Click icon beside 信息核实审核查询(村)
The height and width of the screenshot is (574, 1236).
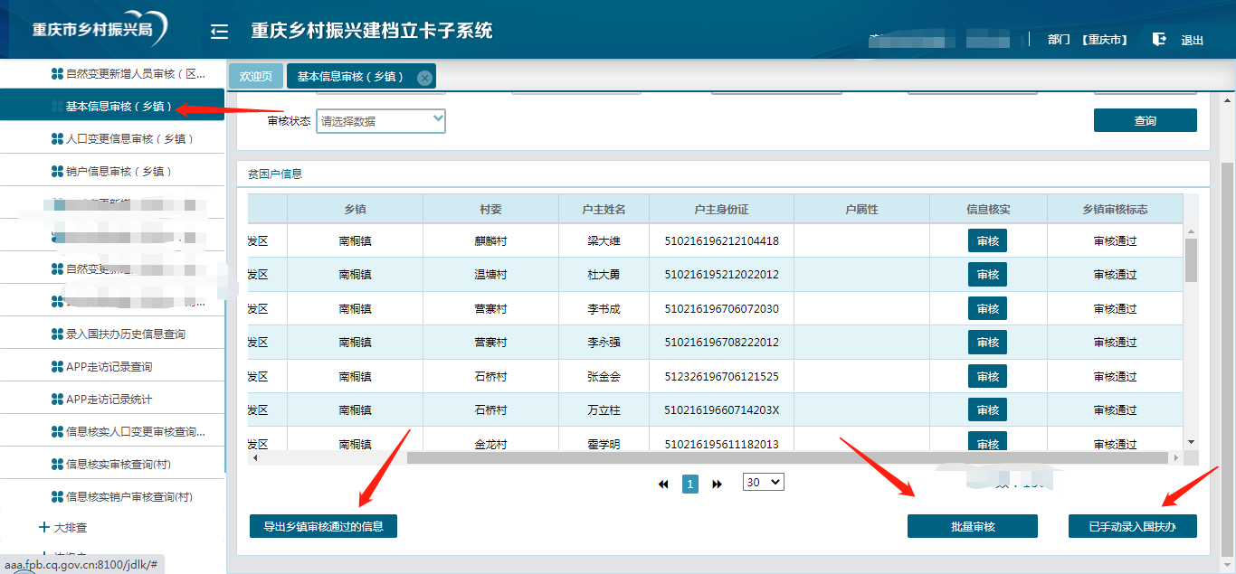point(58,465)
